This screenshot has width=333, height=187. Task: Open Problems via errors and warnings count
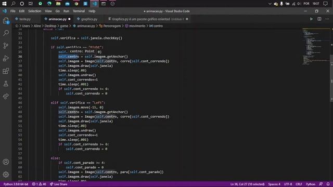pyautogui.click(x=39, y=184)
